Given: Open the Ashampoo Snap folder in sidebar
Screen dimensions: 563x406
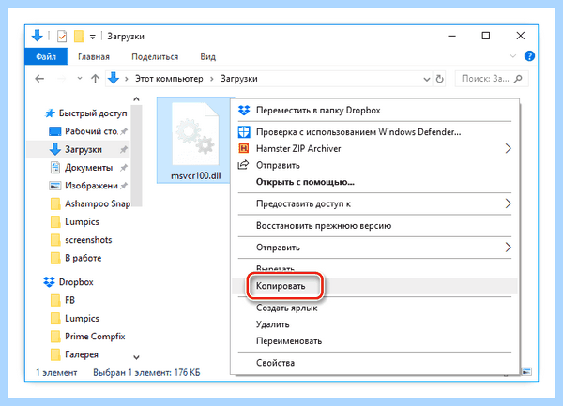Looking at the screenshot, I should (91, 203).
